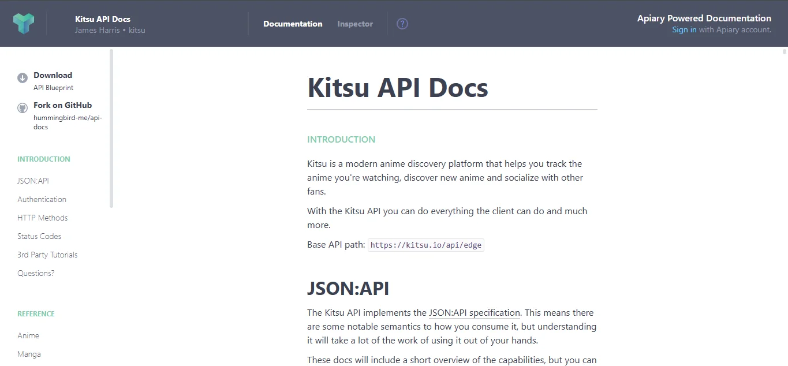Go to the Status Codes section
This screenshot has width=788, height=366.
[x=39, y=236]
